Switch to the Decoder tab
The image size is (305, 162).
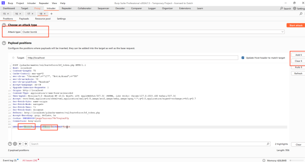[x=120, y=8]
